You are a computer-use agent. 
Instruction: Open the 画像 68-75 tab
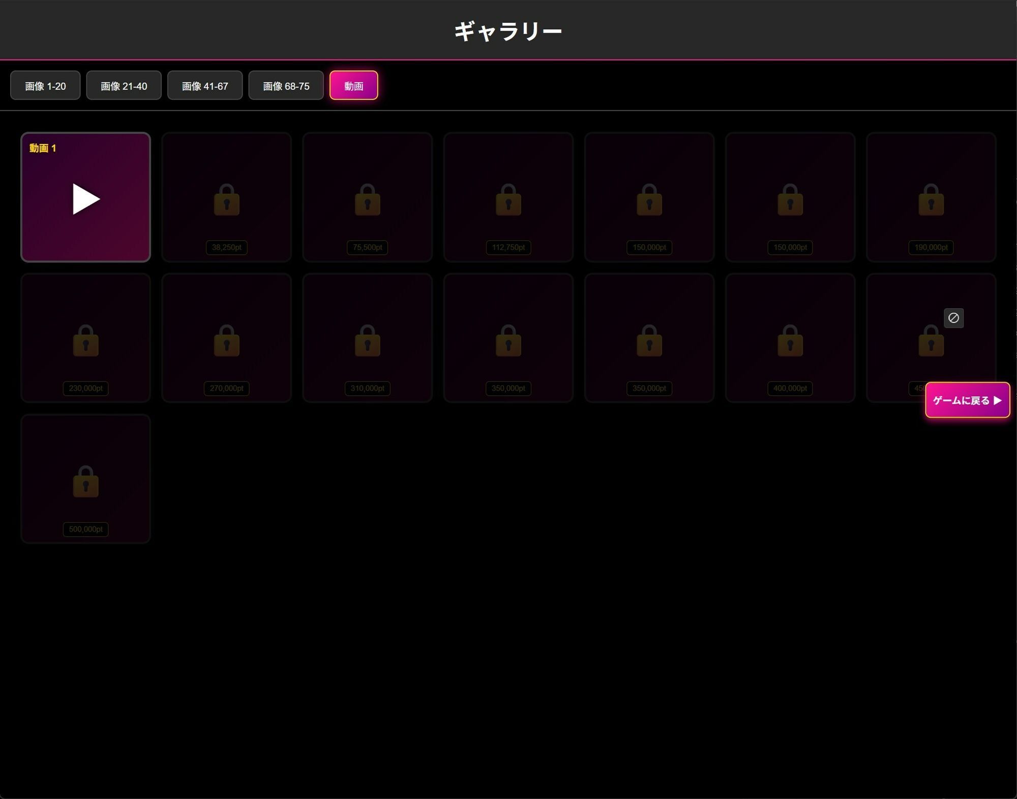click(x=286, y=85)
